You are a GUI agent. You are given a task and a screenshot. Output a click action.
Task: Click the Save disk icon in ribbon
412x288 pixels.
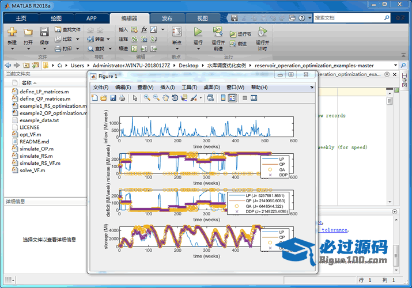(x=44, y=32)
